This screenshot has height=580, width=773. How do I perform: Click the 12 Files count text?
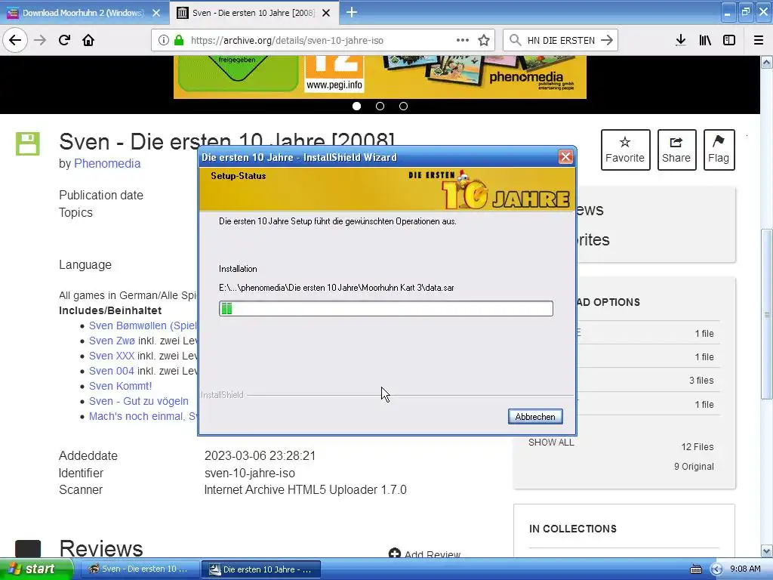pos(698,447)
